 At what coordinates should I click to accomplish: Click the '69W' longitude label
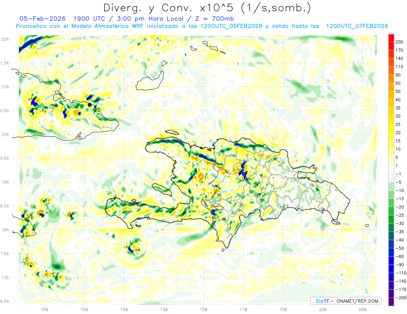323,310
